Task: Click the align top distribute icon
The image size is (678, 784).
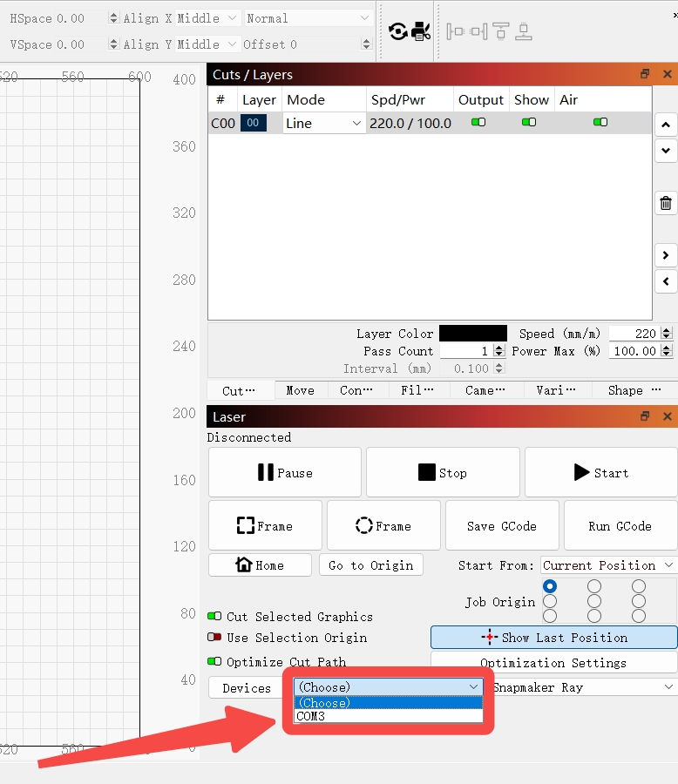Action: pyautogui.click(x=501, y=31)
